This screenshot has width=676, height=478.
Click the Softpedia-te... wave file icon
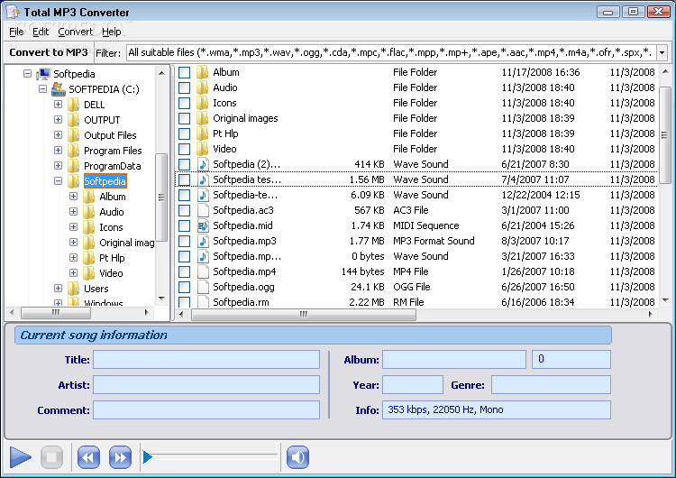point(203,195)
